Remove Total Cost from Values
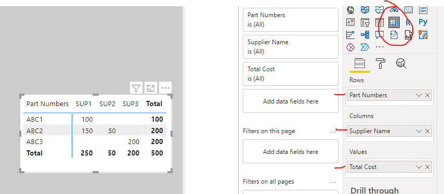This screenshot has height=194, width=444. point(427,167)
